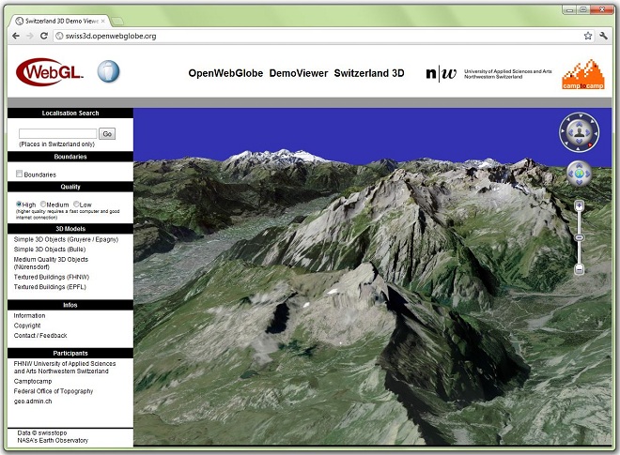Open Simple 3D Objects (Bulle)
This screenshot has width=620, height=455.
coord(50,250)
